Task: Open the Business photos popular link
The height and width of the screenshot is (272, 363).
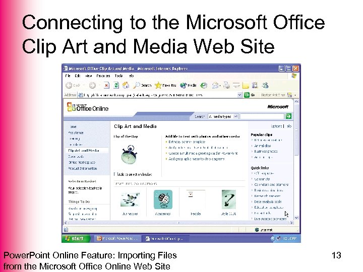Action: tap(266, 151)
